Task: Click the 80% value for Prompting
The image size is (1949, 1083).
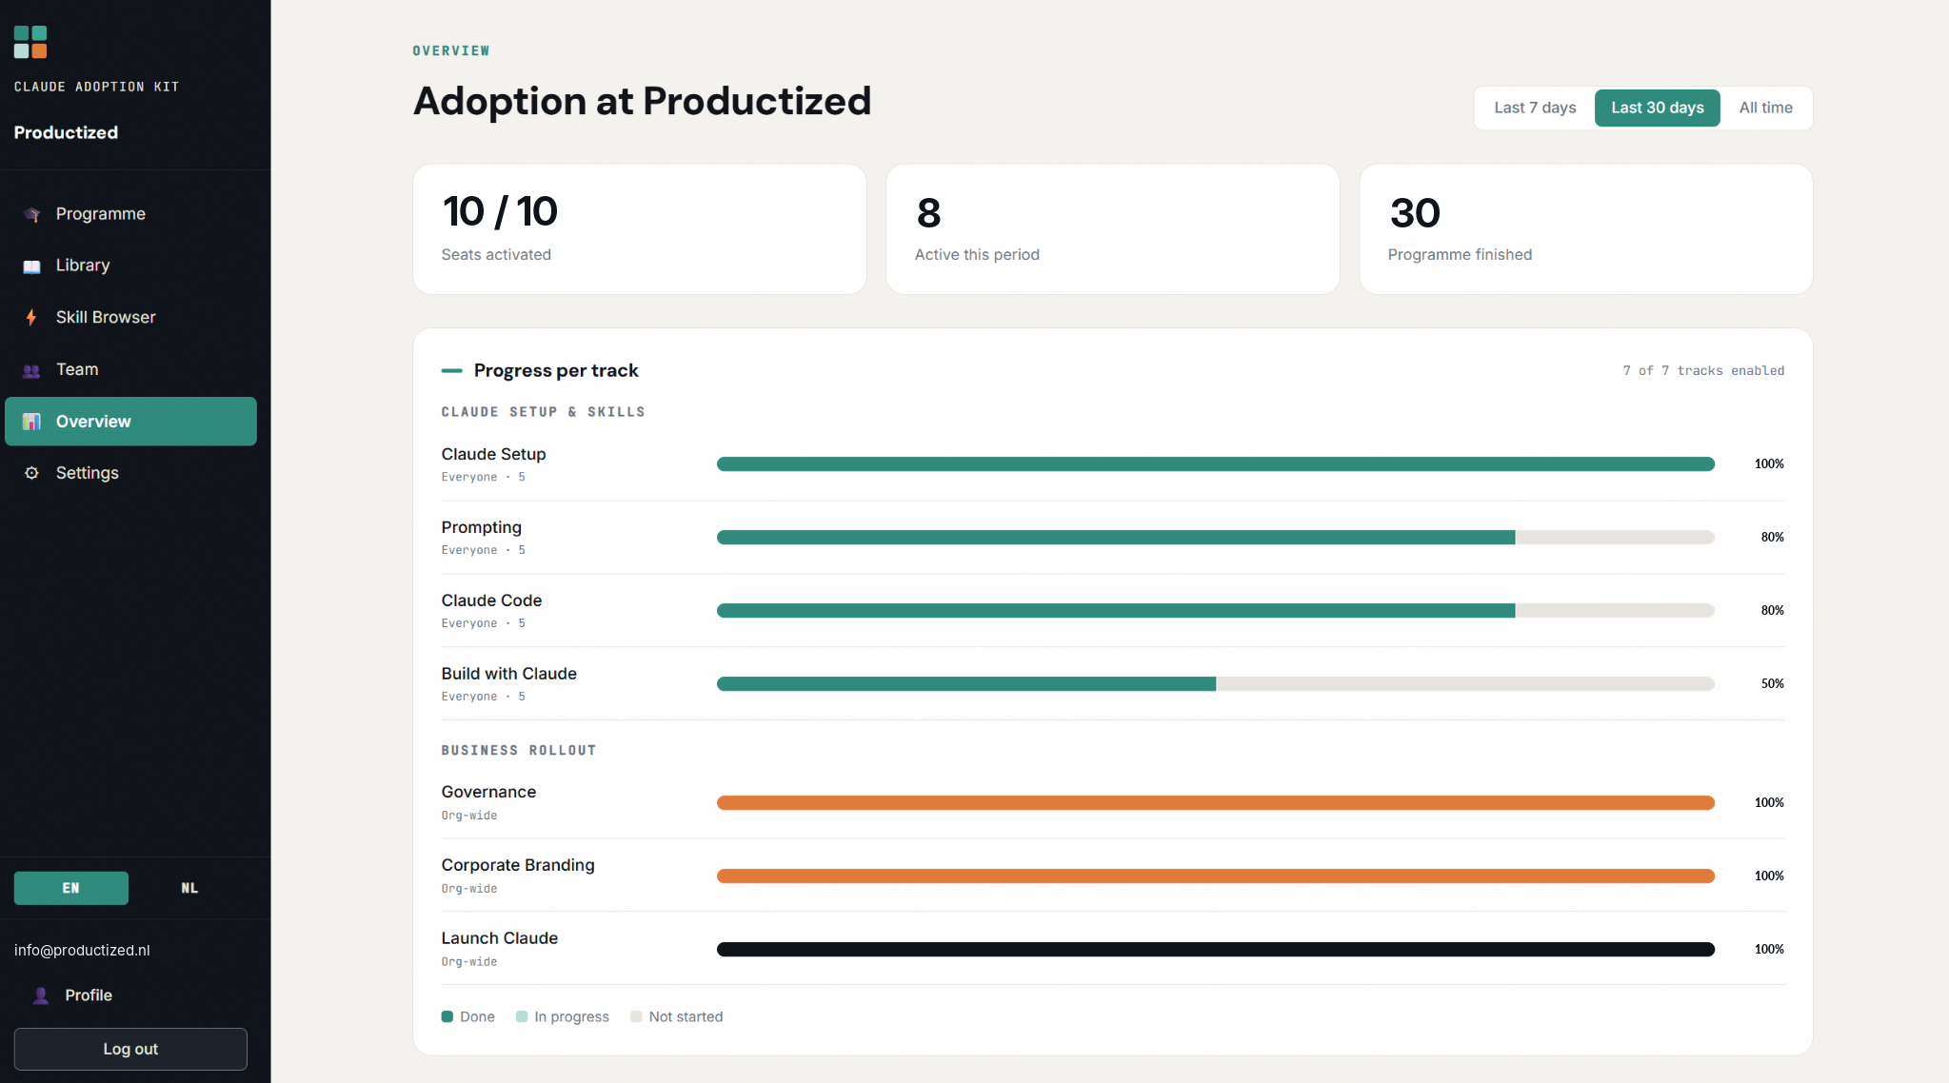Action: [1772, 538]
